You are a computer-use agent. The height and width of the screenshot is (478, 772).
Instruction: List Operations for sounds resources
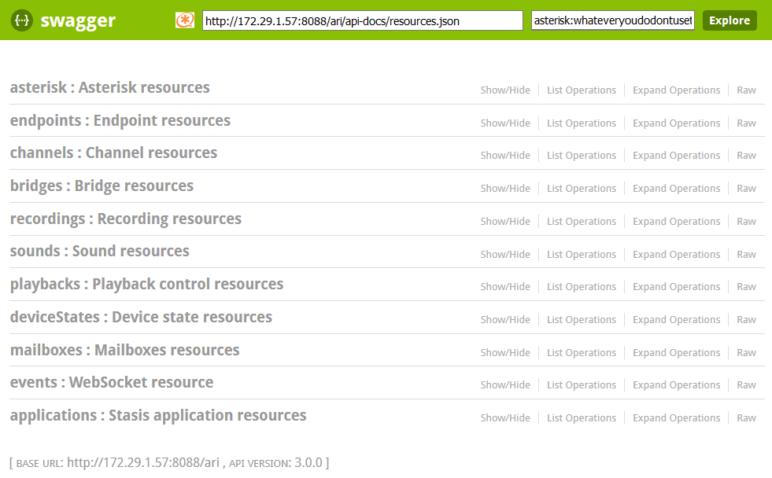tap(582, 255)
